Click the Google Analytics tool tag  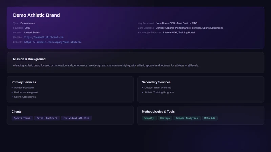(x=187, y=118)
